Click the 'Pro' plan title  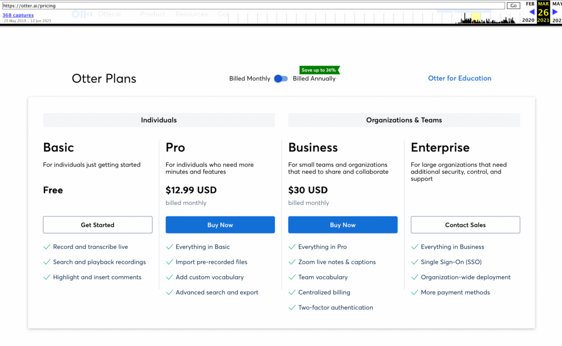pos(175,147)
